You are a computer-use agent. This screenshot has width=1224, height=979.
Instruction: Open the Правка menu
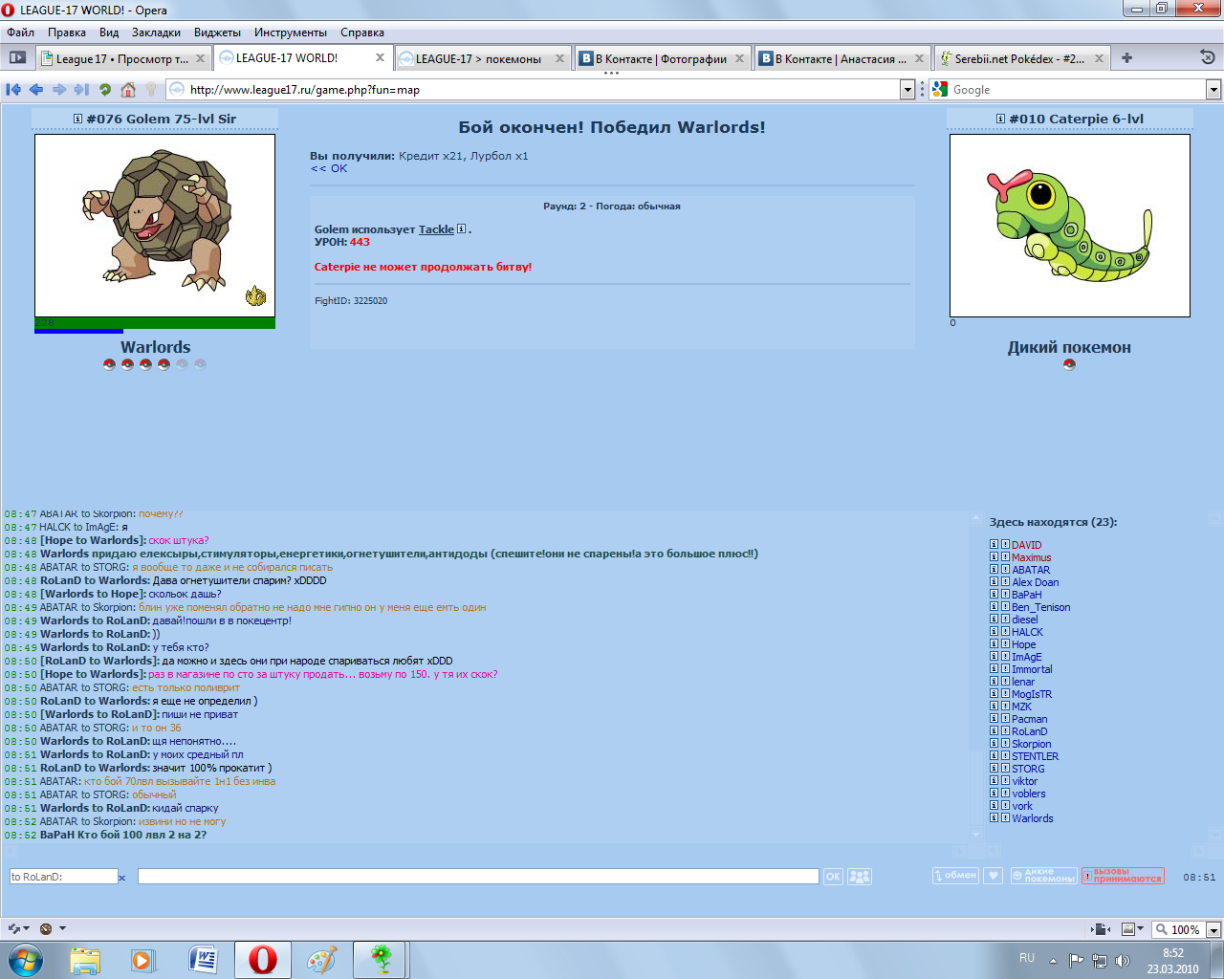[x=67, y=32]
